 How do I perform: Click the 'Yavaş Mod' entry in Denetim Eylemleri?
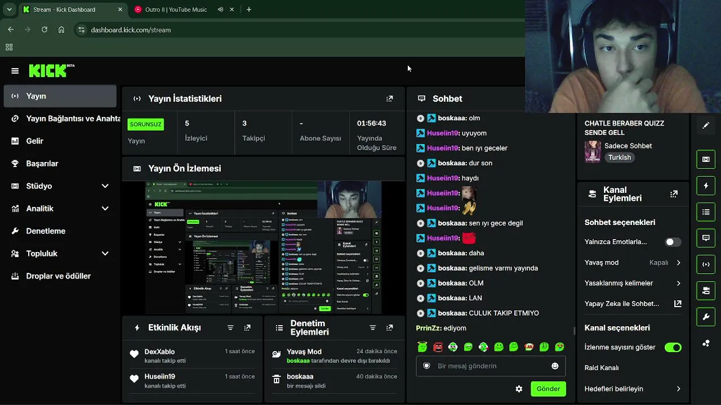(x=335, y=355)
